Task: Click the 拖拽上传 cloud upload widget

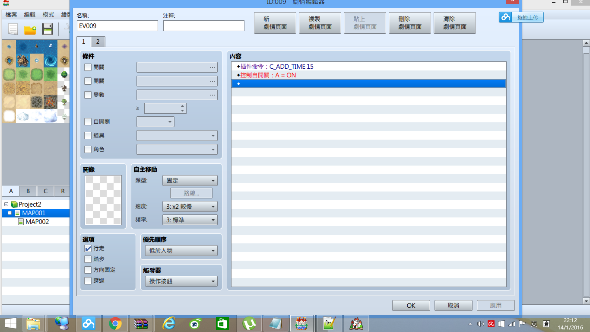Action: pyautogui.click(x=521, y=17)
